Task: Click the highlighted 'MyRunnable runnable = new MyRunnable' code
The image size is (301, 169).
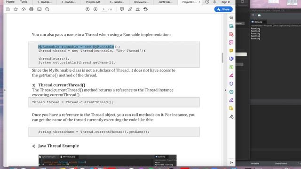Action: pos(76,46)
